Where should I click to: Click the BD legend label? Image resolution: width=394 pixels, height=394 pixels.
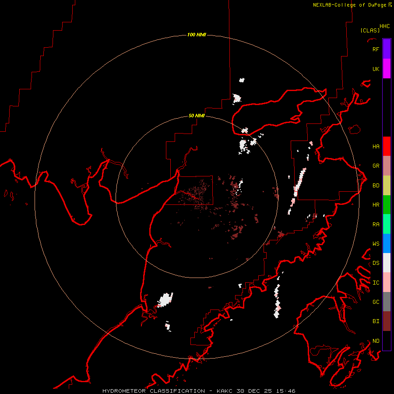(x=376, y=186)
